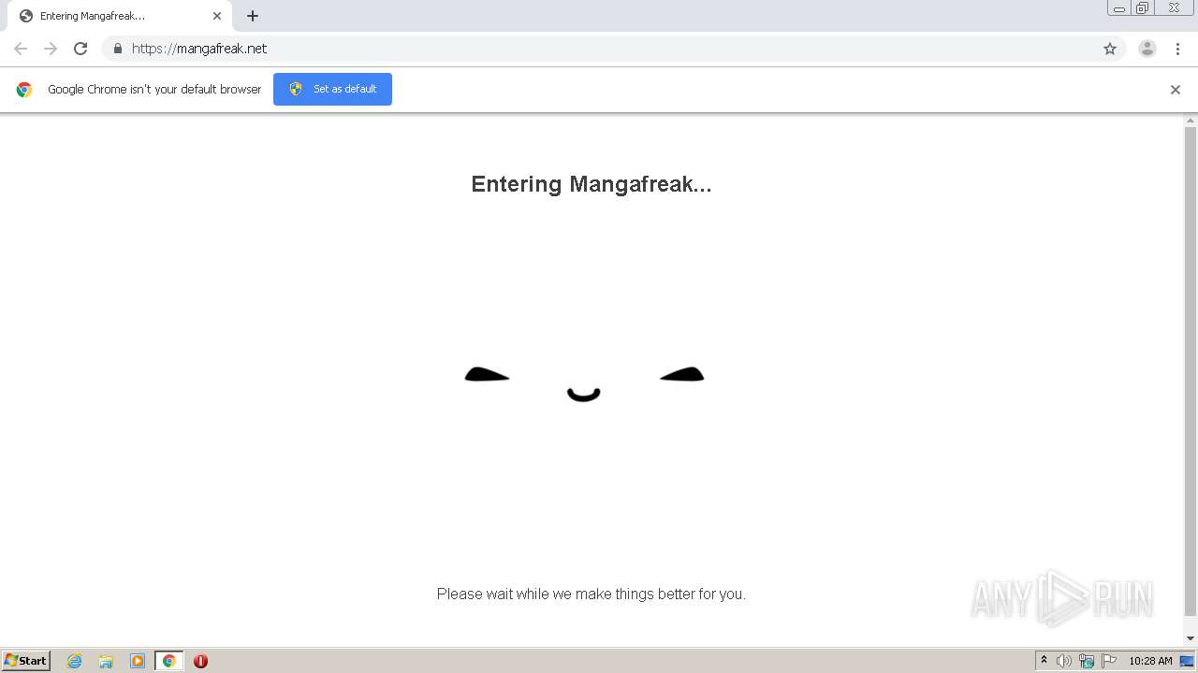Image resolution: width=1198 pixels, height=673 pixels.
Task: Close the Entering Mangafreak tab
Action: click(217, 16)
